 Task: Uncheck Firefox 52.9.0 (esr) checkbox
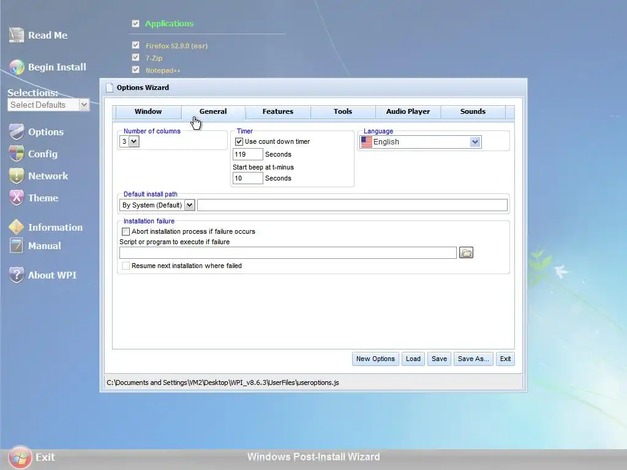135,45
